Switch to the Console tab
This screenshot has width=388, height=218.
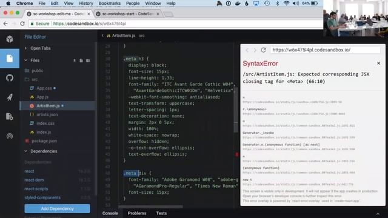pyautogui.click(x=110, y=213)
